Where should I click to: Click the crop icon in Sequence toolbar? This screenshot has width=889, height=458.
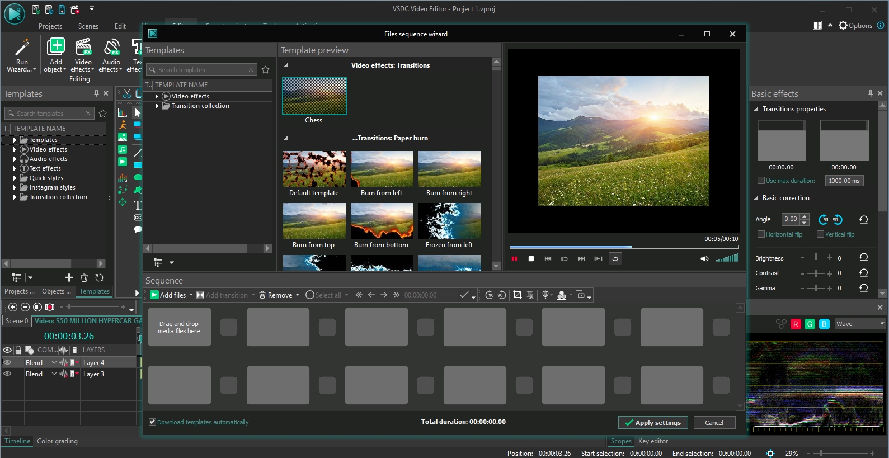[x=517, y=295]
